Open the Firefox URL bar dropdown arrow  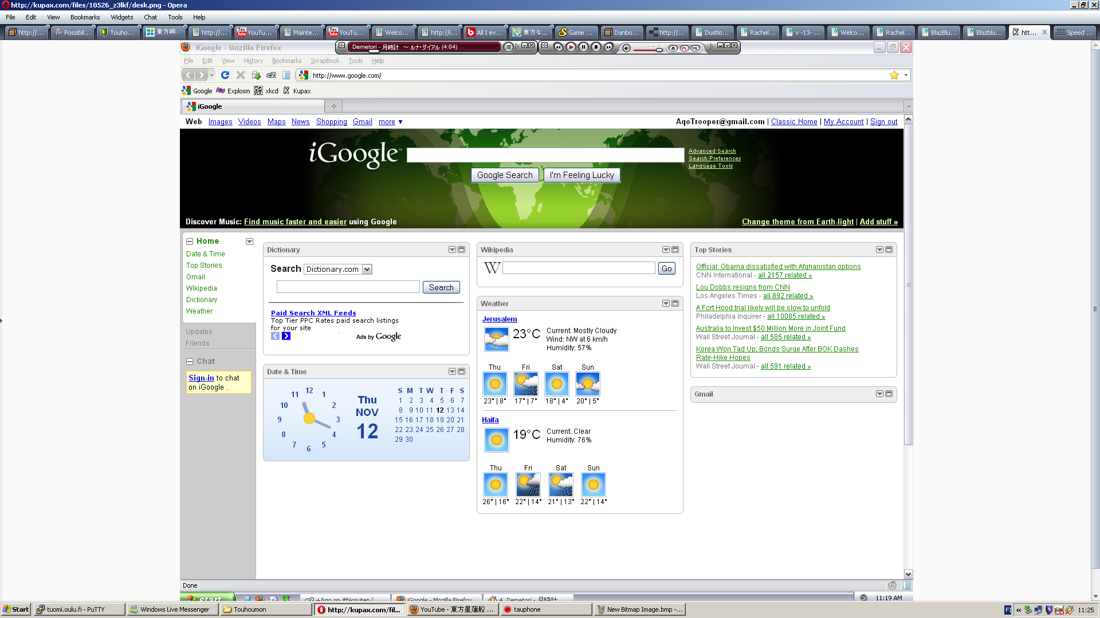906,75
